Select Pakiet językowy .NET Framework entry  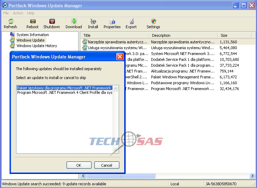click(x=65, y=88)
